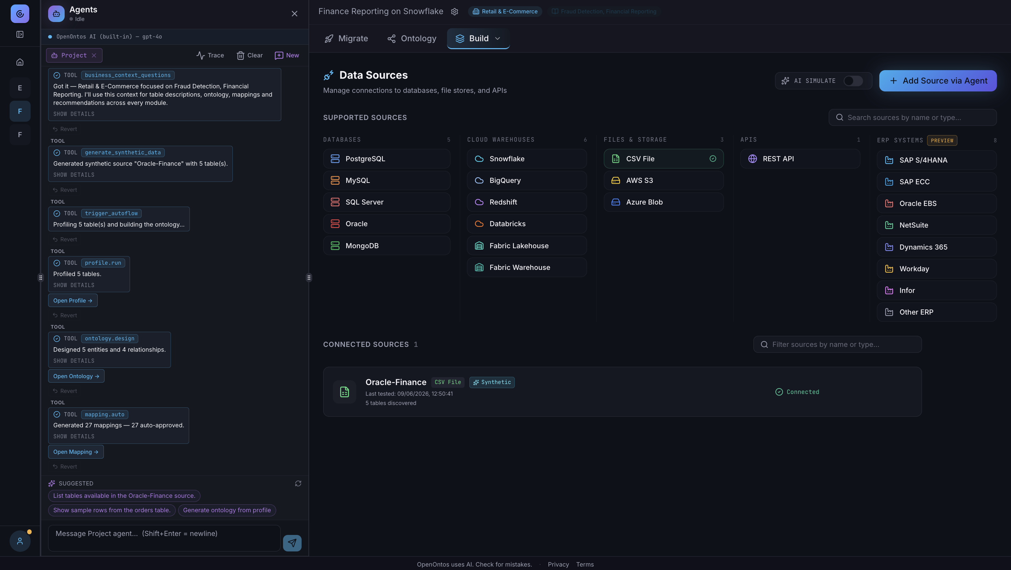Open project settings gear icon

[455, 12]
